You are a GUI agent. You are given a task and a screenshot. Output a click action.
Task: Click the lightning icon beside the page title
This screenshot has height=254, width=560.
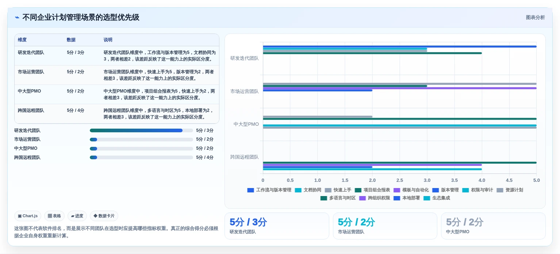click(17, 17)
